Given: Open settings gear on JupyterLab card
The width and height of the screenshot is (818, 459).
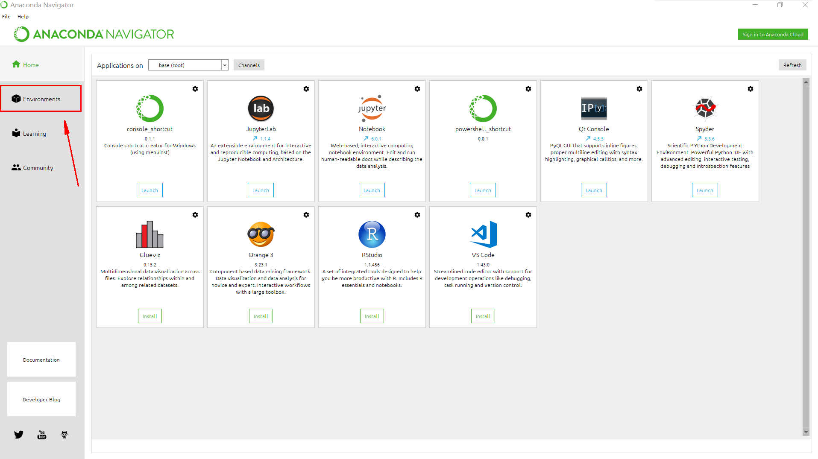Looking at the screenshot, I should coord(306,89).
